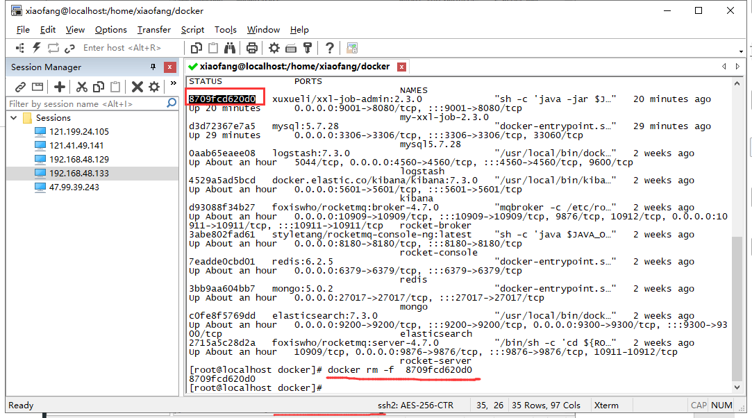The image size is (752, 418).
Task: Click the Paste icon on the toolbar
Action: coord(212,47)
